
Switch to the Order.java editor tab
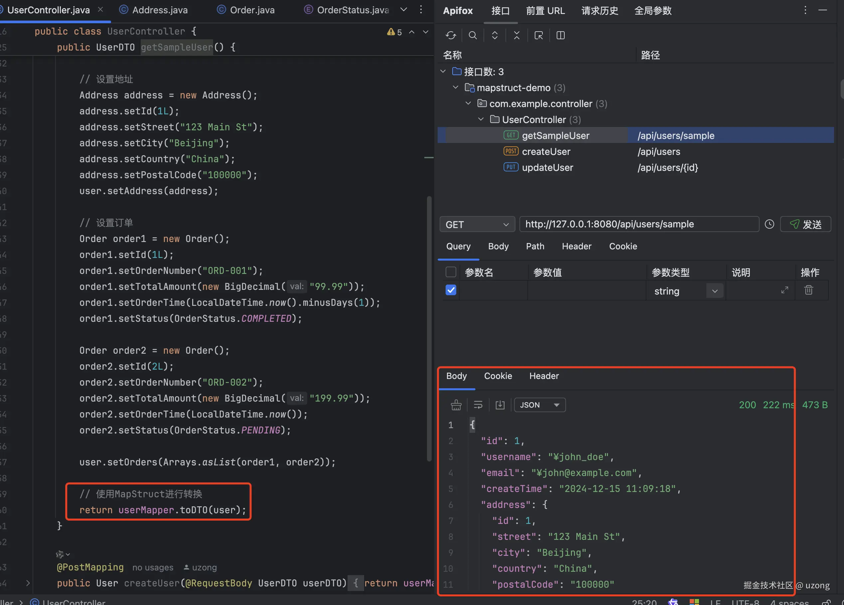coord(252,10)
